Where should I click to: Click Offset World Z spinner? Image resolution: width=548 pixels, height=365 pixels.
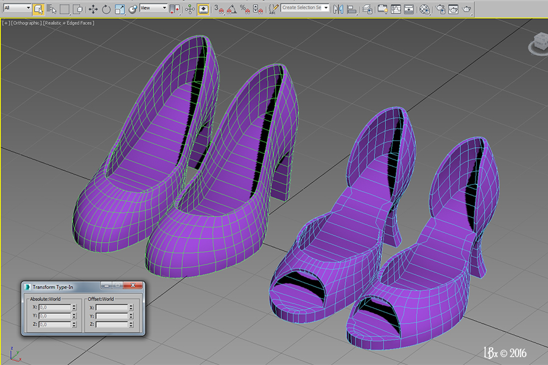pyautogui.click(x=131, y=324)
